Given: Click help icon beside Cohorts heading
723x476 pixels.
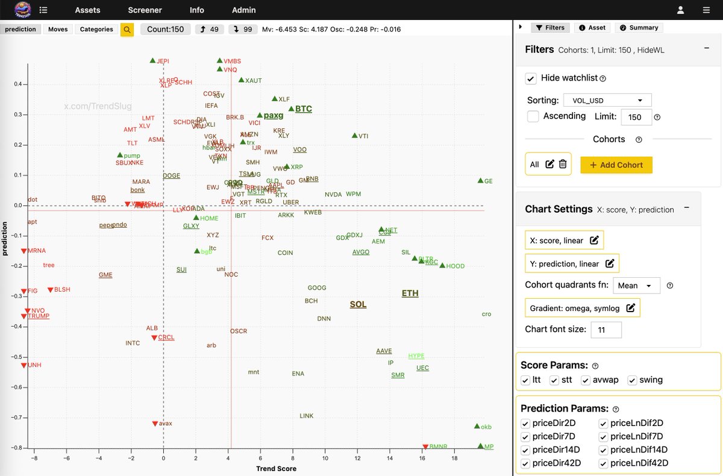Looking at the screenshot, I should 639,139.
